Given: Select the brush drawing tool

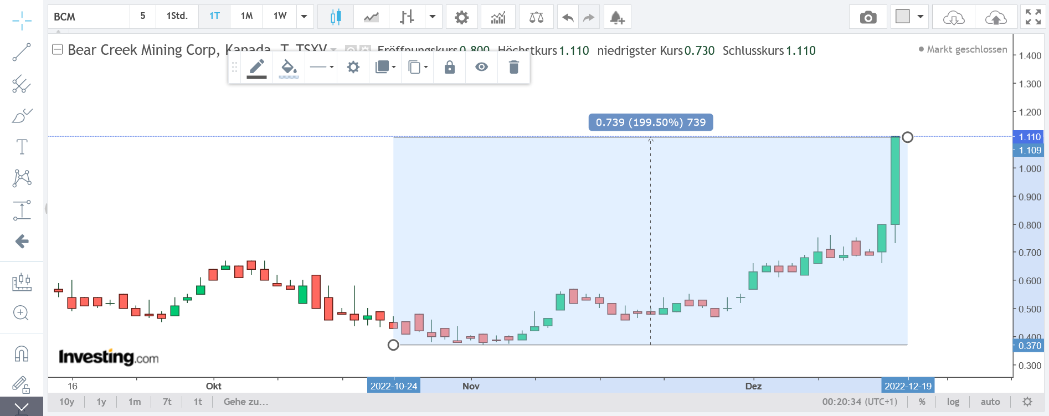Looking at the screenshot, I should tap(22, 116).
